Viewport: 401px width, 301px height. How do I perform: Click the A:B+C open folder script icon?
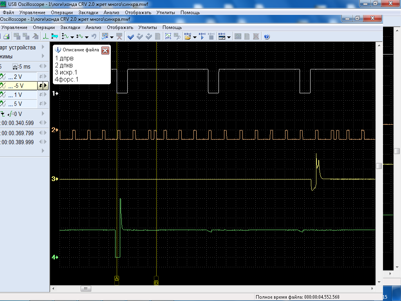[x=188, y=36]
